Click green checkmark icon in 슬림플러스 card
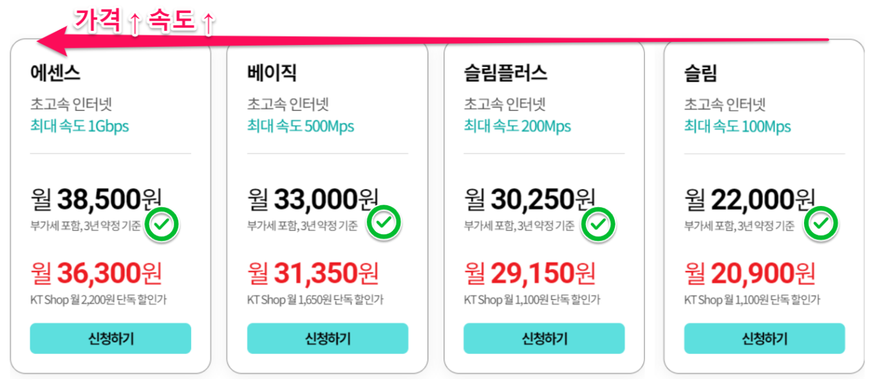 pos(599,224)
